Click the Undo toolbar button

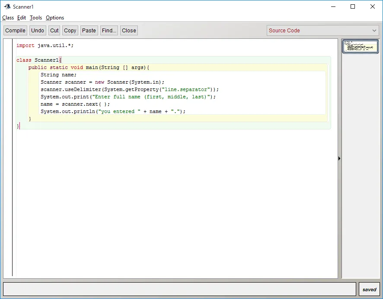[38, 31]
